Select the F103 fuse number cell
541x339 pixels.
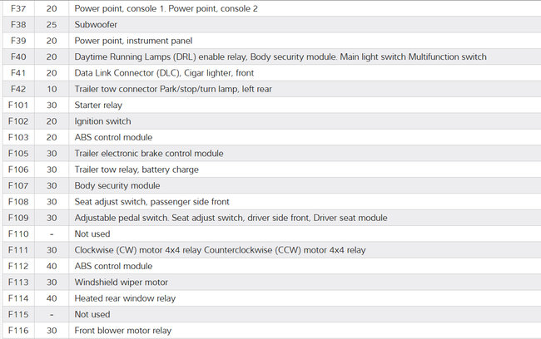coord(17,137)
